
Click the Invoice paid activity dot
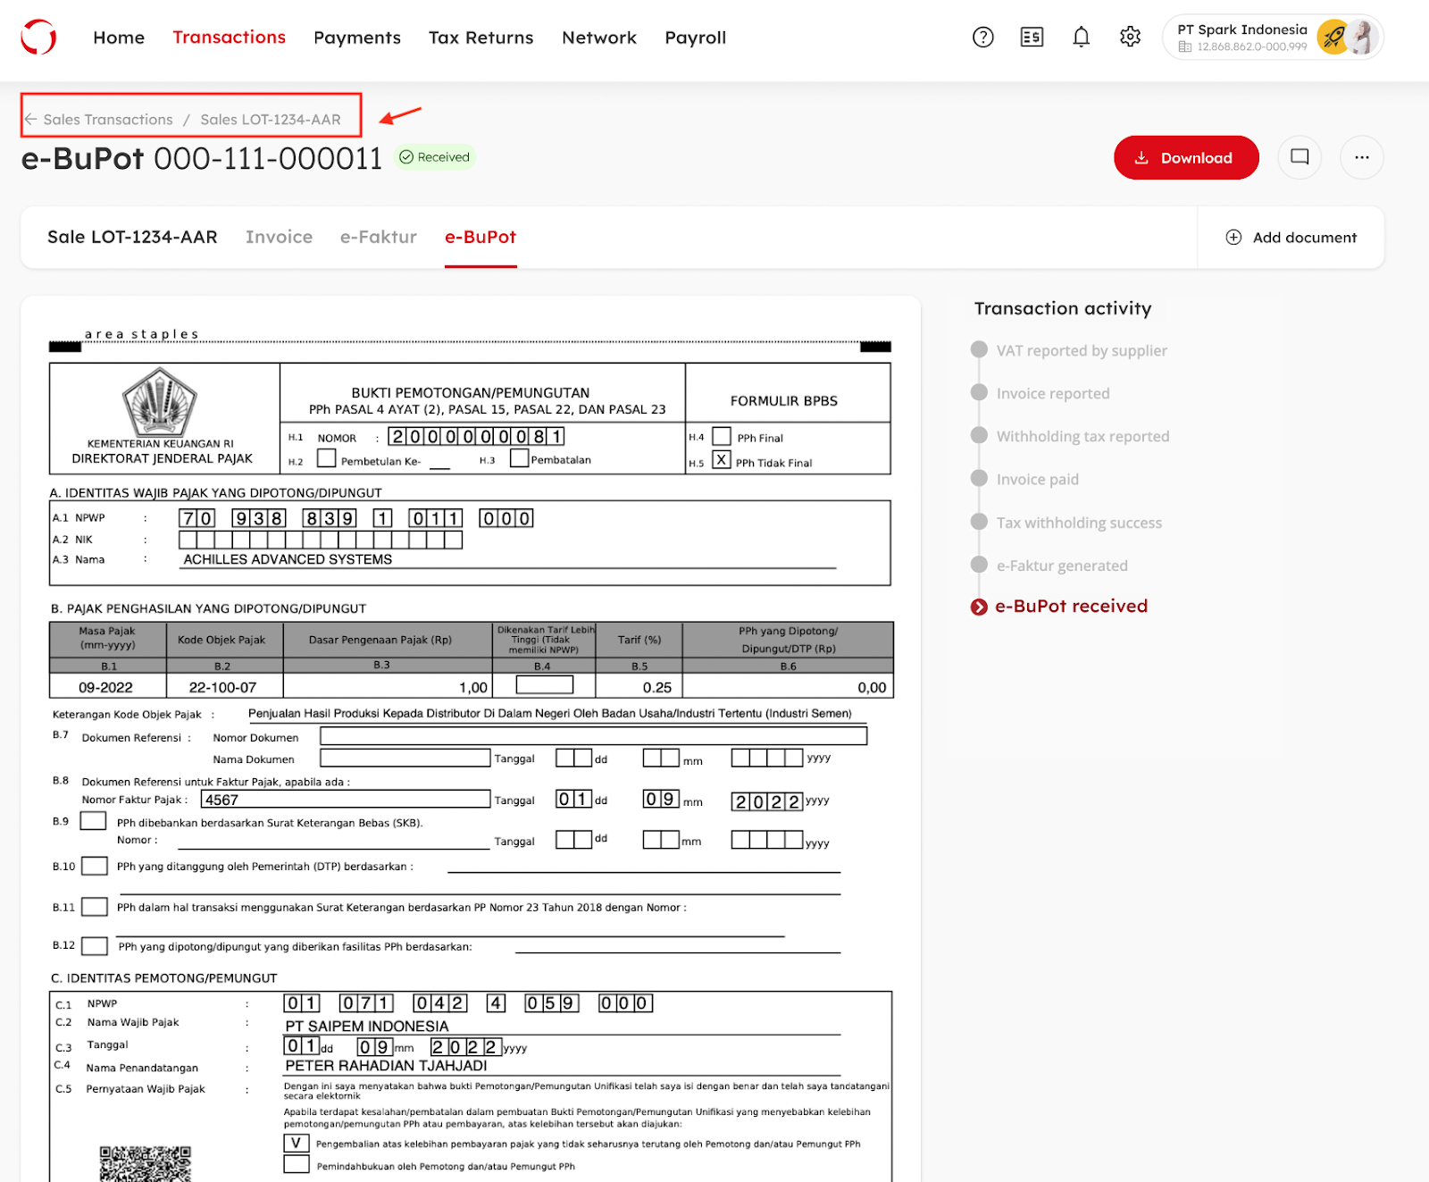tap(979, 478)
